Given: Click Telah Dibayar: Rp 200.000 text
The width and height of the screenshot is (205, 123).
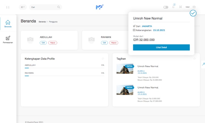Looking at the screenshot, I should click(x=148, y=77).
